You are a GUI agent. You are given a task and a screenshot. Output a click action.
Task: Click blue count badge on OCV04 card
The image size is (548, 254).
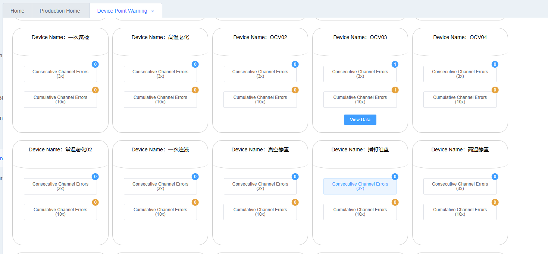495,64
